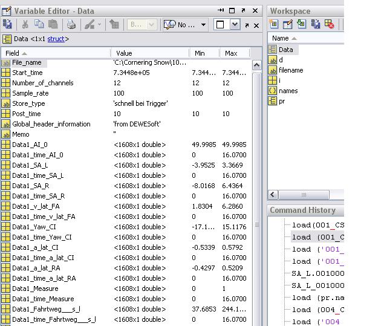Image resolution: width=387 pixels, height=326 pixels.
Task: Create a new variable in Workspace toolbar
Action: (274, 24)
